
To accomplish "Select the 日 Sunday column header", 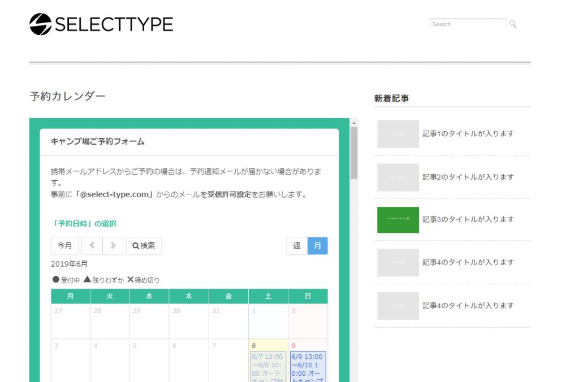I will coord(308,296).
